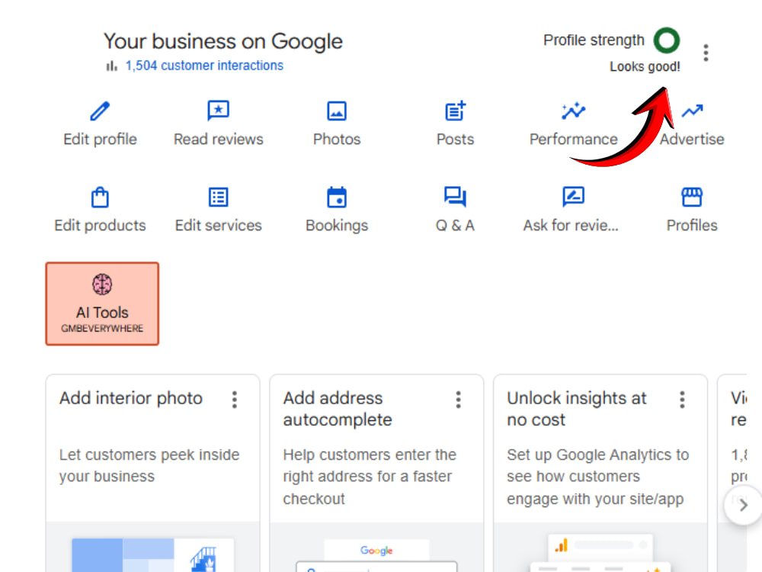Launch AI Tools GMBEVERYWHERE button
The height and width of the screenshot is (572, 762).
[102, 304]
